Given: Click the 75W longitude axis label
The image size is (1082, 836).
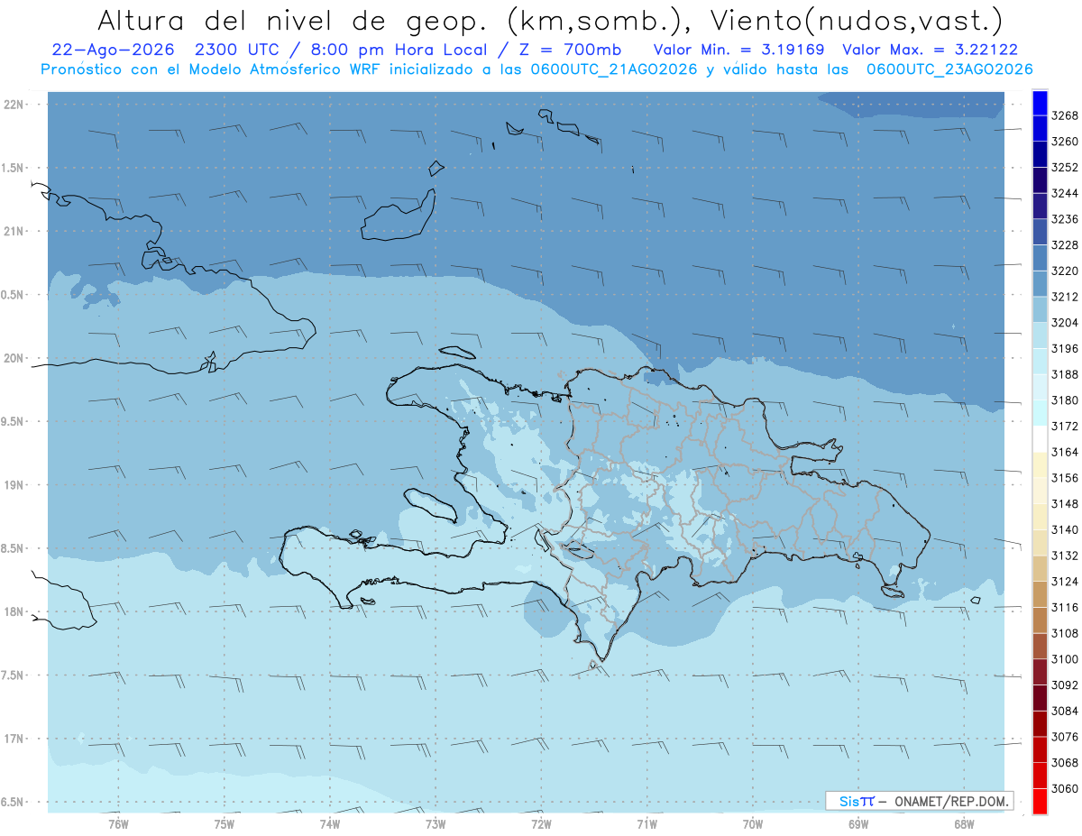Looking at the screenshot, I should (x=224, y=823).
